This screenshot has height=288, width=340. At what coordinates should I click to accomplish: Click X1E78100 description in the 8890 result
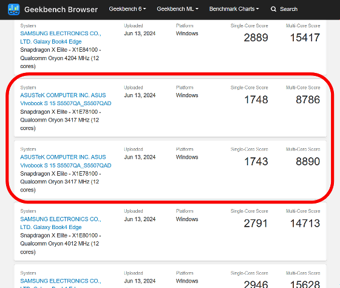[x=61, y=182]
